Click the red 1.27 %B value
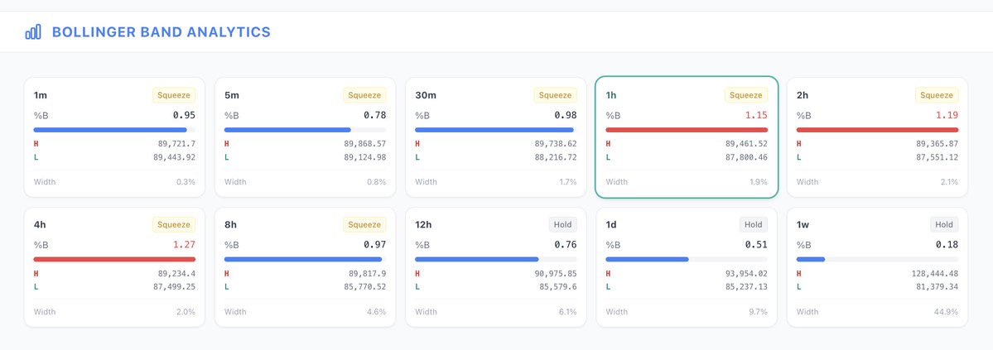 tap(185, 244)
